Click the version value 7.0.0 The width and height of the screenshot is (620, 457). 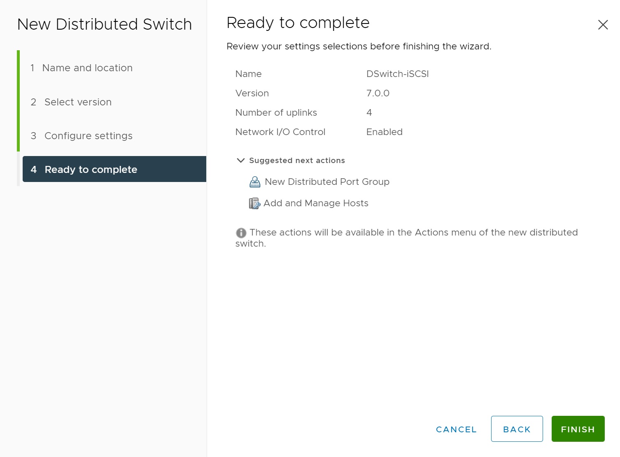point(378,93)
